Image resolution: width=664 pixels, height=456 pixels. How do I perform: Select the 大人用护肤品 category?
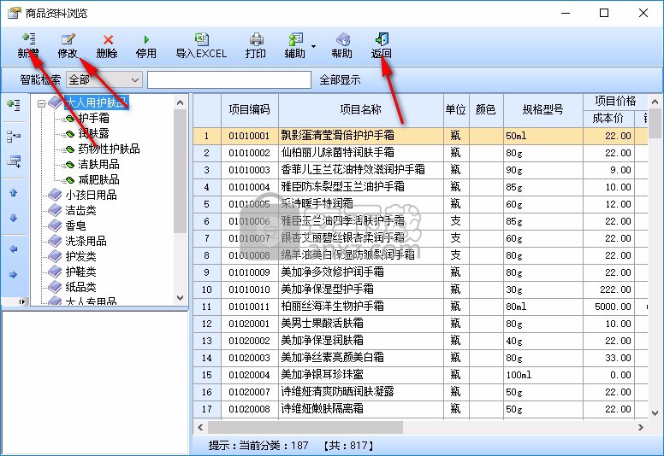(x=96, y=102)
